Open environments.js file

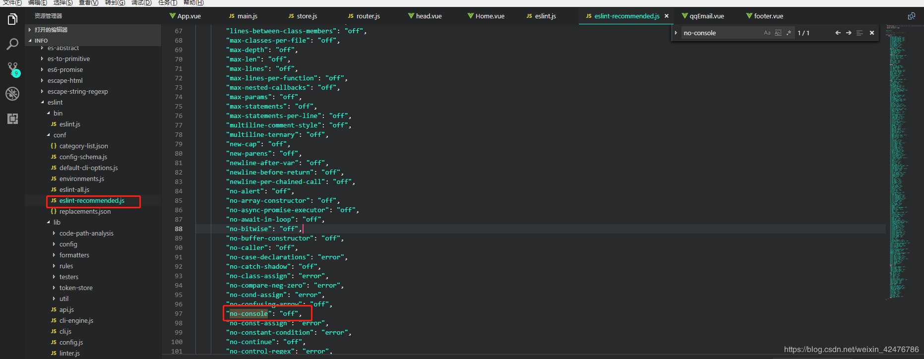click(81, 179)
